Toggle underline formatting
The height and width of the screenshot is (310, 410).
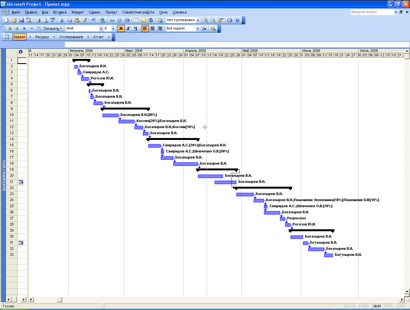136,29
